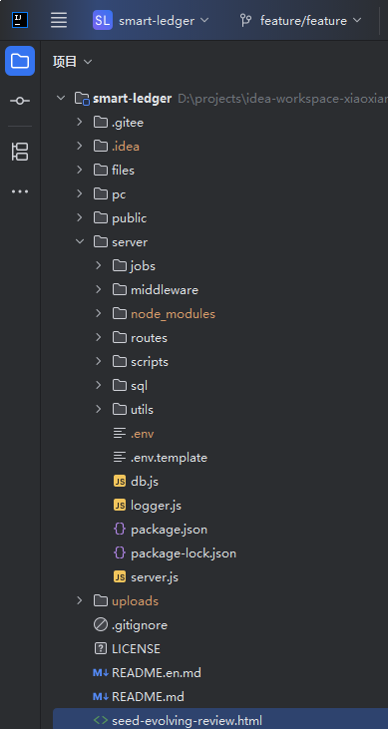Click the README.en.md markdown icon

[x=101, y=673]
